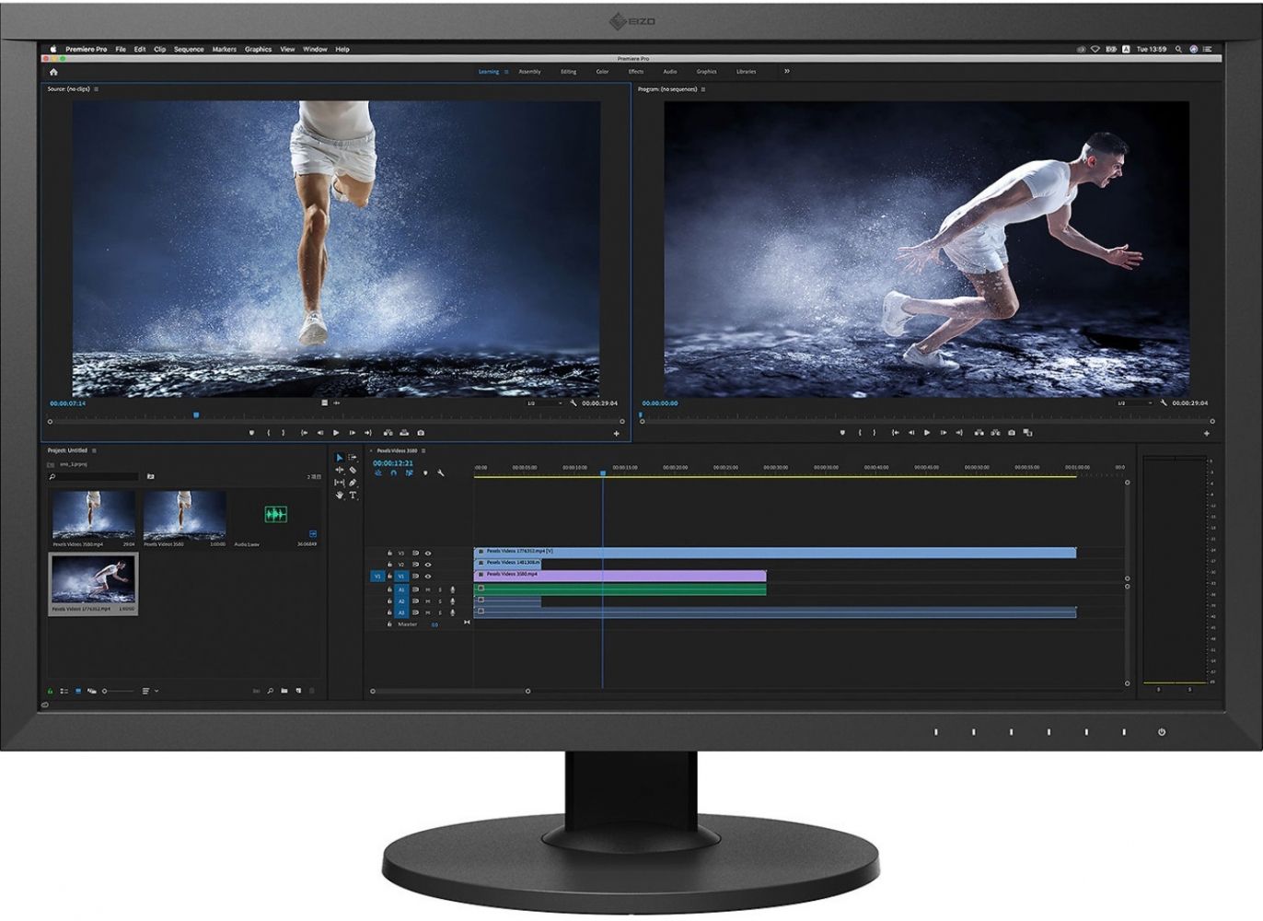Viewport: 1263px width, 921px height.
Task: Open Source monitor playback resolution dropdown
Action: 543,403
